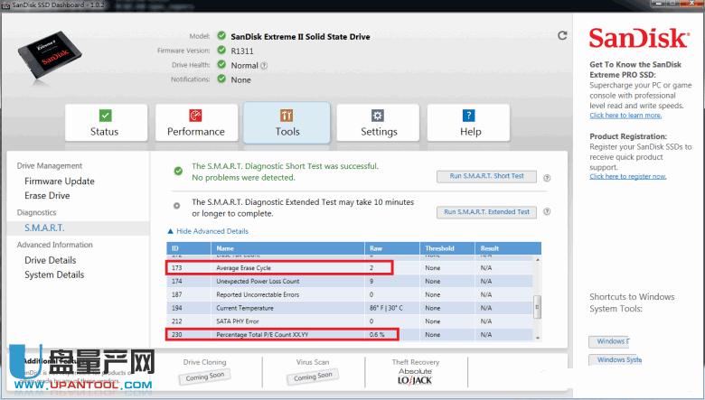Screen dimensions: 705x400
Task: Click help icon beside Run S.M.A.R.T. Short Test
Action: (x=548, y=180)
